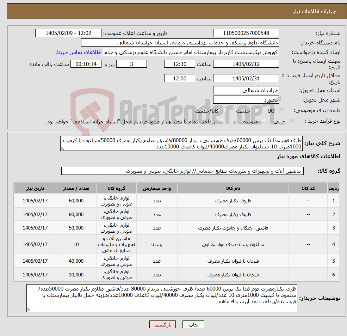This screenshot has width=347, height=336.
Task: Click the نام کالا column header
Action: (x=233, y=188)
